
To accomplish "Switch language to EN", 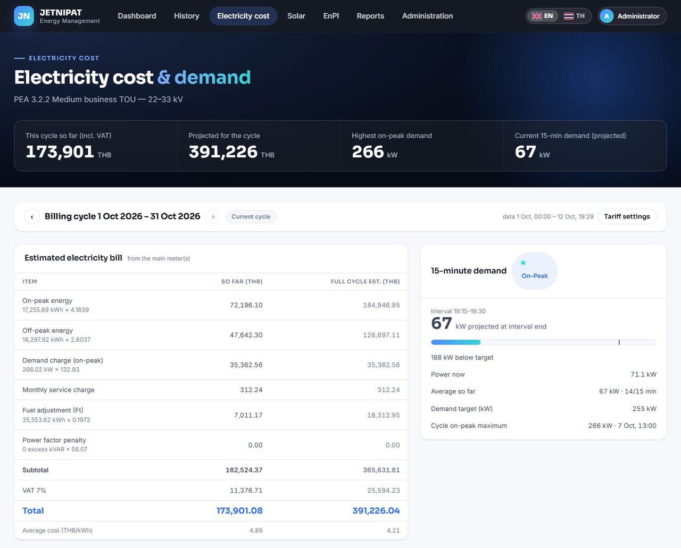I will [543, 16].
